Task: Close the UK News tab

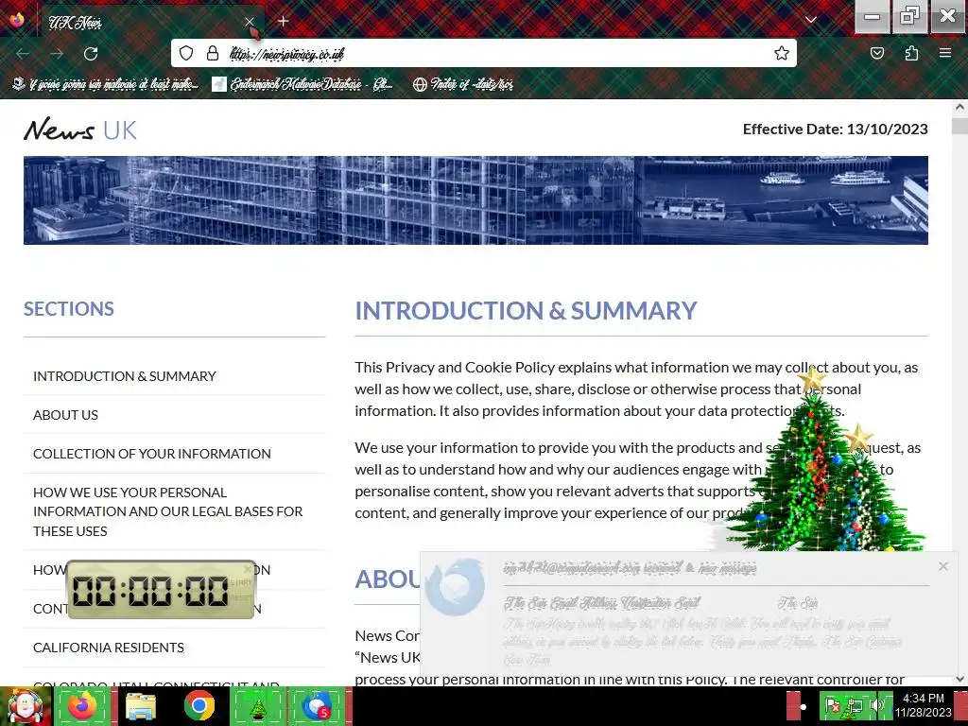Action: click(x=250, y=22)
